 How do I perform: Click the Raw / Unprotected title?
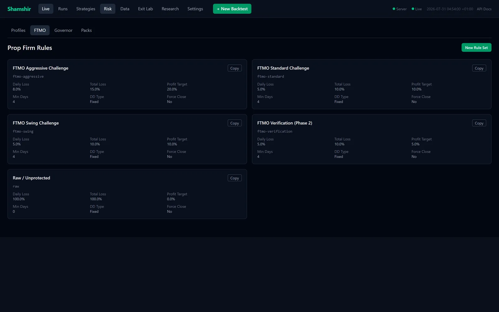[x=31, y=178]
